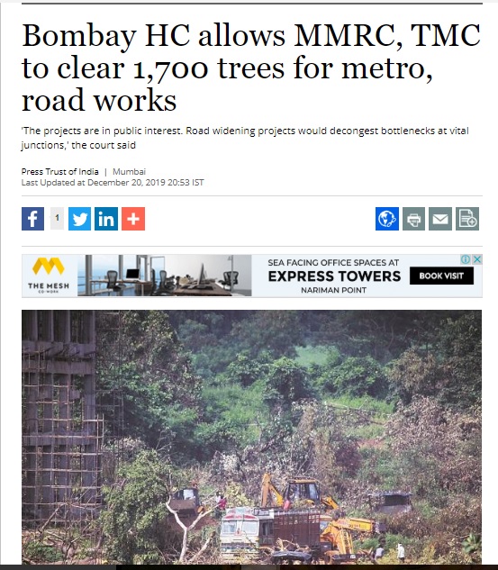498x570 pixels.
Task: Click the blue globe language icon
Action: (x=387, y=219)
